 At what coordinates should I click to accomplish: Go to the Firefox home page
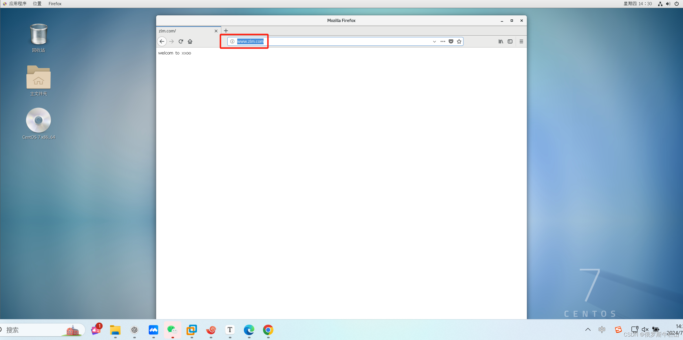(x=190, y=41)
